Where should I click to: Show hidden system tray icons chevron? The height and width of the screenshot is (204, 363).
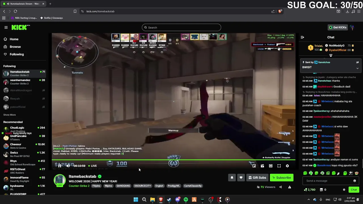coord(309,199)
